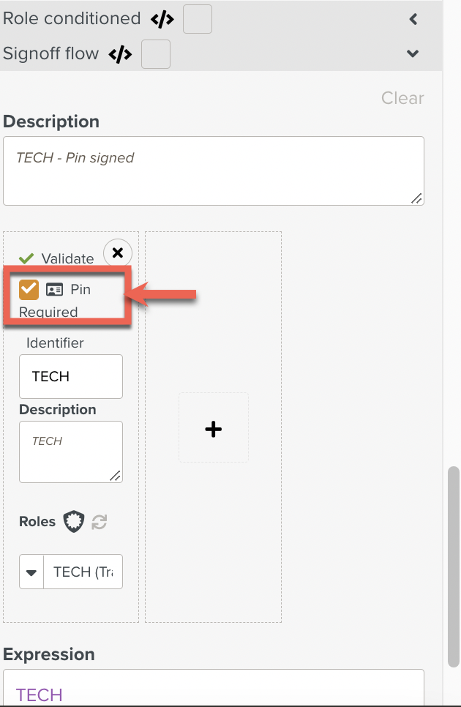Image resolution: width=461 pixels, height=707 pixels.
Task: Click the TECH Identifier input field
Action: click(x=71, y=376)
